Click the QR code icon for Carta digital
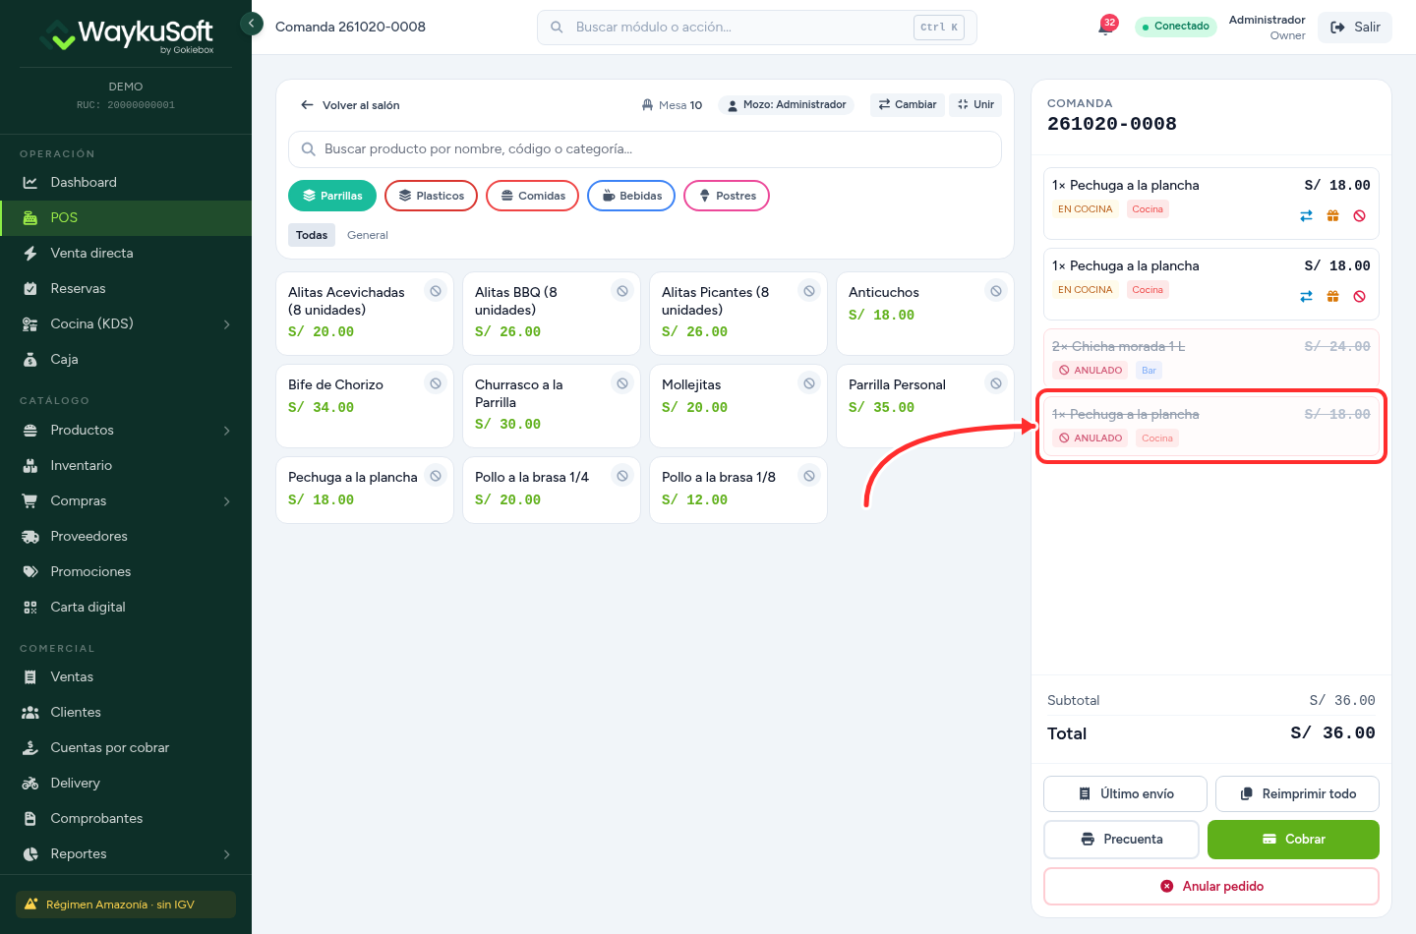The width and height of the screenshot is (1416, 934). 30,607
